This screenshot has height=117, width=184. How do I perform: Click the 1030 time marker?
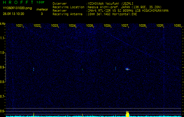click(177, 26)
